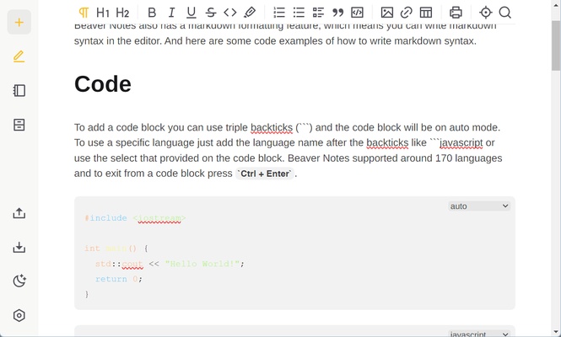Print the note with the printer icon
The image size is (561, 337).
[x=456, y=13]
